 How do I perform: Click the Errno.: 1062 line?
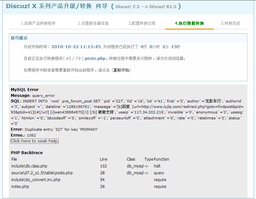tap(23, 135)
